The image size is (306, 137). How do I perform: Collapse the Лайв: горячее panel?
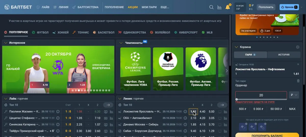[x=6, y=98]
